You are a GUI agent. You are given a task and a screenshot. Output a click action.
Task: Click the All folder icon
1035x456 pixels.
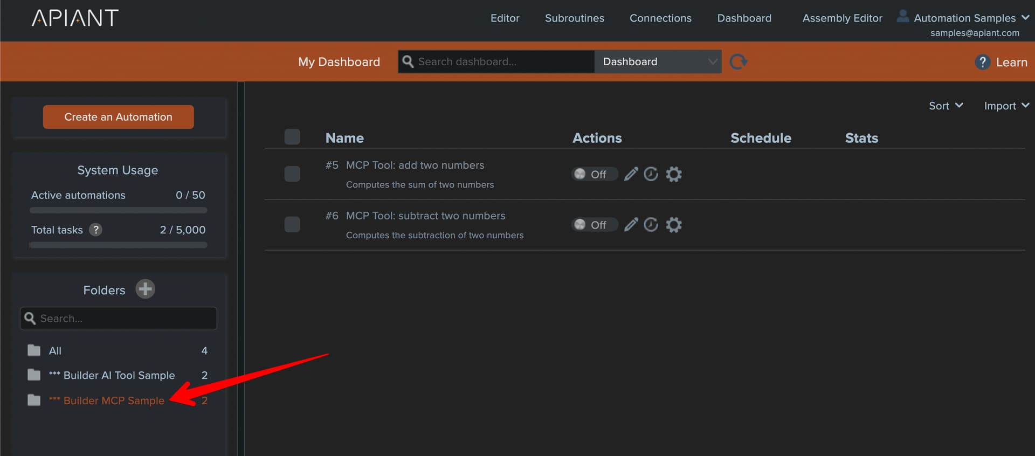(34, 350)
